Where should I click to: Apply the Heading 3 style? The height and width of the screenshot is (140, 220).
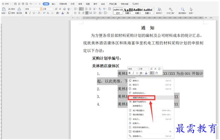pos(148,11)
